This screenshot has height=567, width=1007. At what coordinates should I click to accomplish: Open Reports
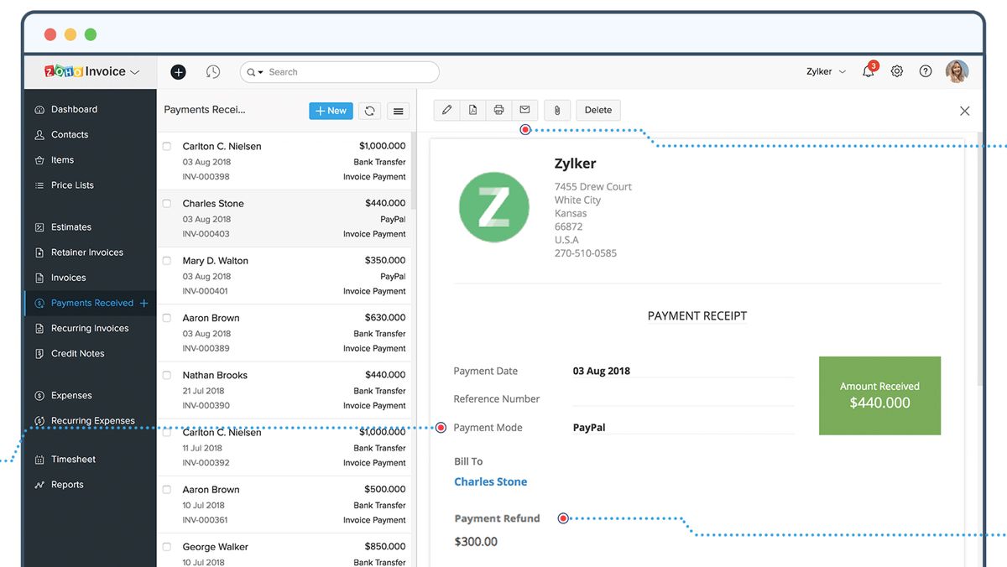[x=67, y=484]
